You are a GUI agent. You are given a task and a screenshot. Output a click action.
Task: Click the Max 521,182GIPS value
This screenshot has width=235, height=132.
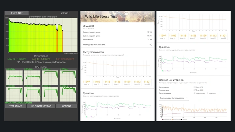pyautogui.click(x=17, y=59)
